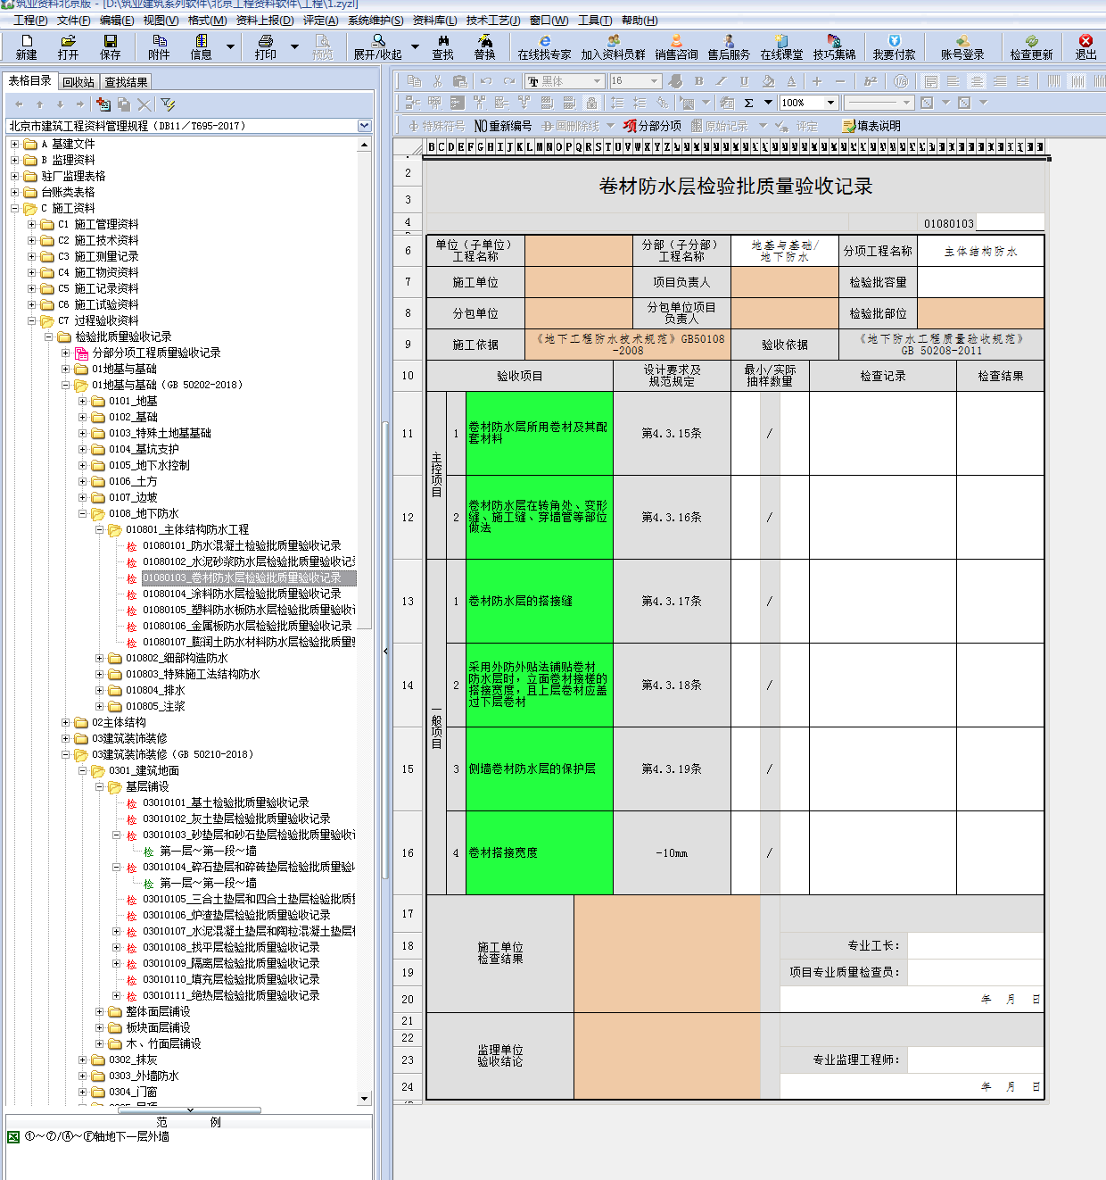Click the 单位工程名称 input cell in row 6
Screen dimensions: 1106x1180
coord(578,251)
